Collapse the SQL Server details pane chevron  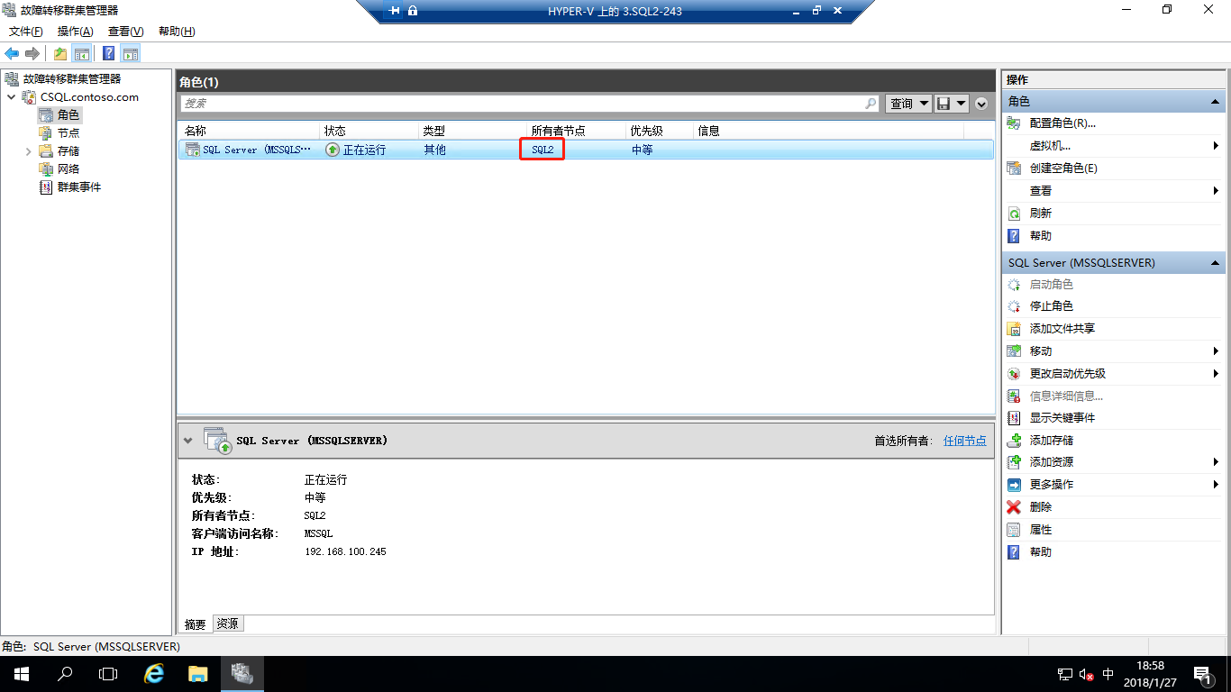187,442
